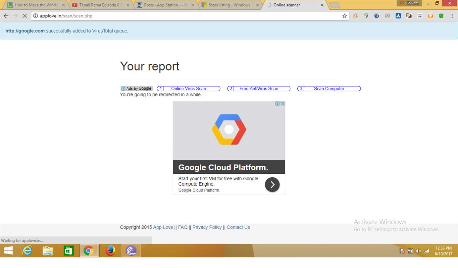Launch Internet Explorer from the taskbar

pos(27,251)
